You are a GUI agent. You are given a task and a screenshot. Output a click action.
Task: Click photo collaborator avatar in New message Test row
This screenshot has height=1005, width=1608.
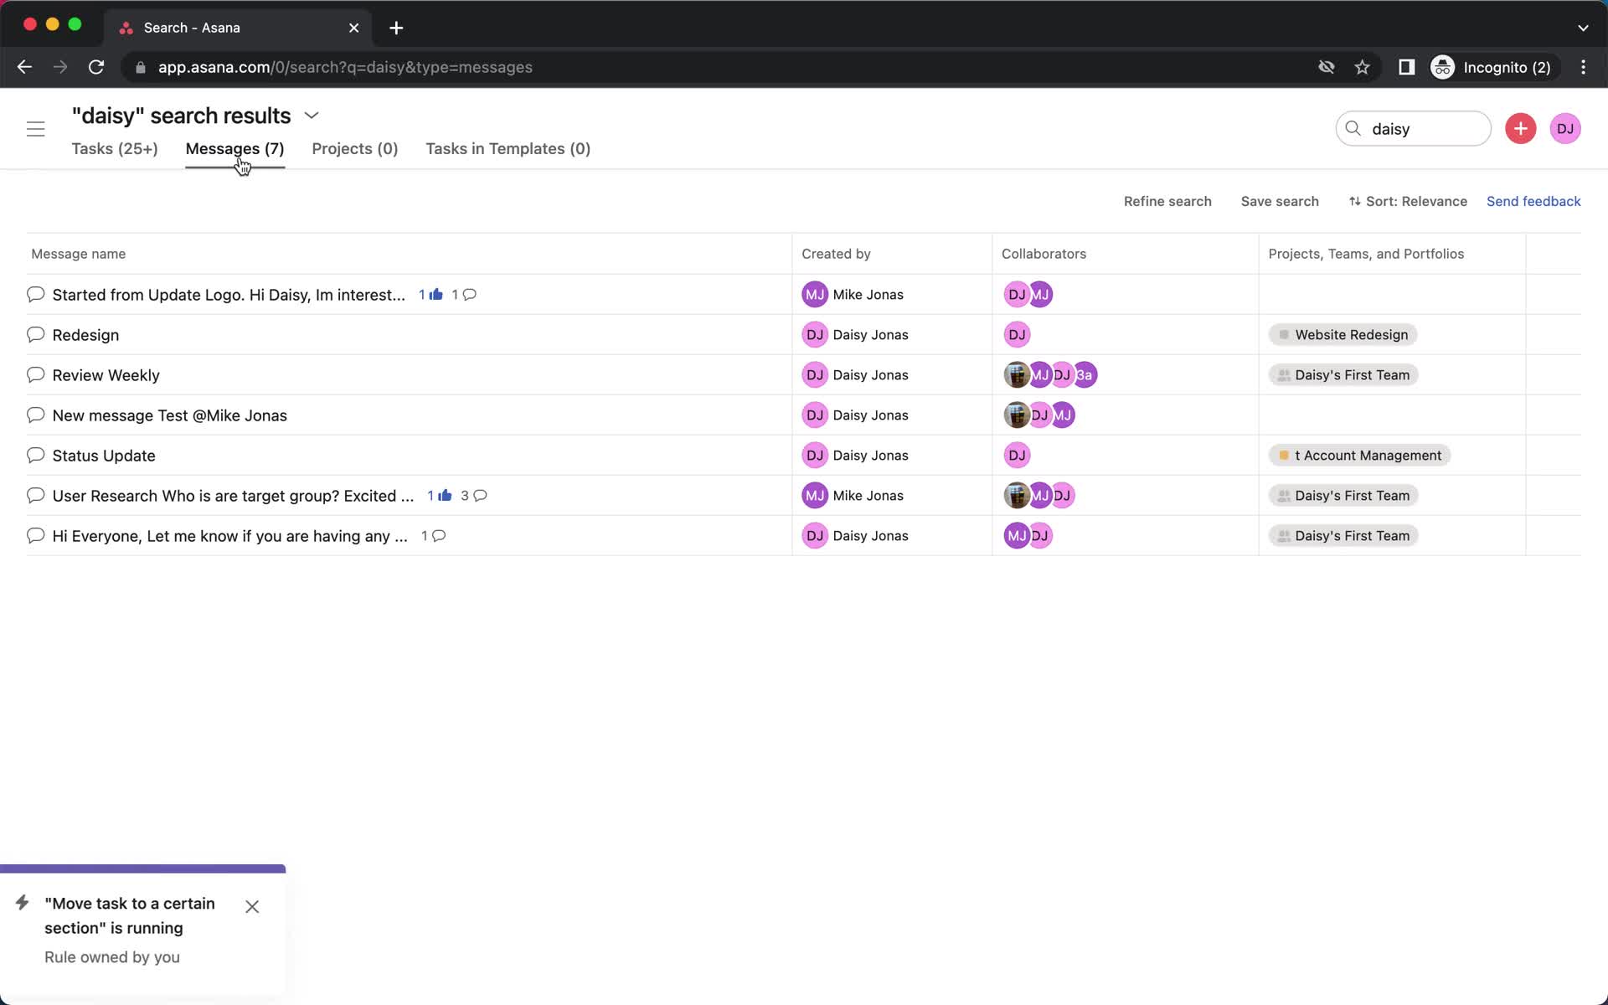tap(1016, 415)
